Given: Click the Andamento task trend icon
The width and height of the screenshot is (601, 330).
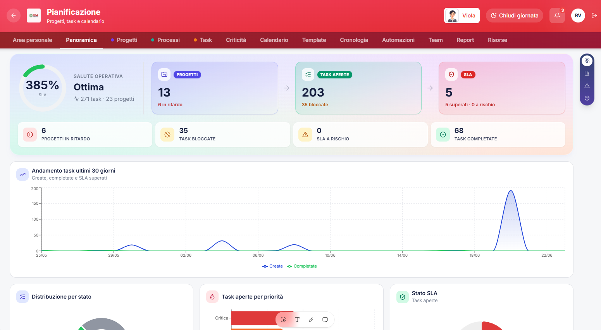Looking at the screenshot, I should [x=22, y=175].
